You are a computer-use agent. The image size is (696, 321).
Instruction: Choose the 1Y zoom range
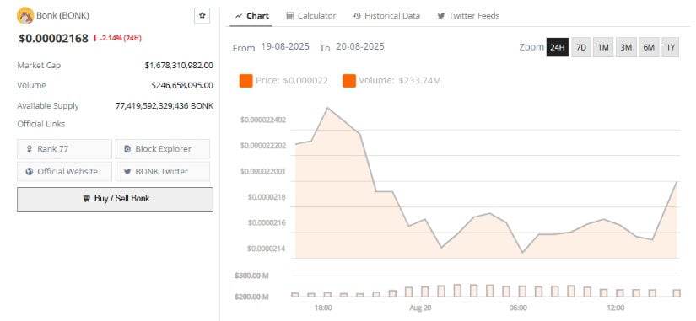[x=670, y=47]
